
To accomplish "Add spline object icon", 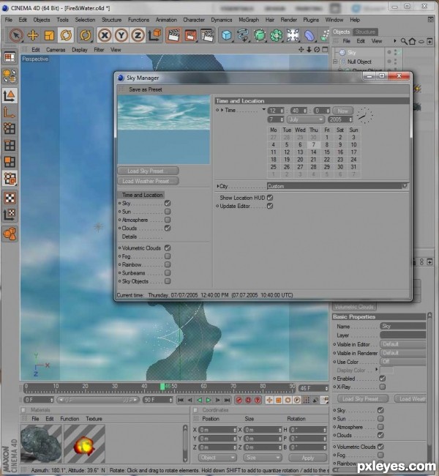I will pos(243,35).
